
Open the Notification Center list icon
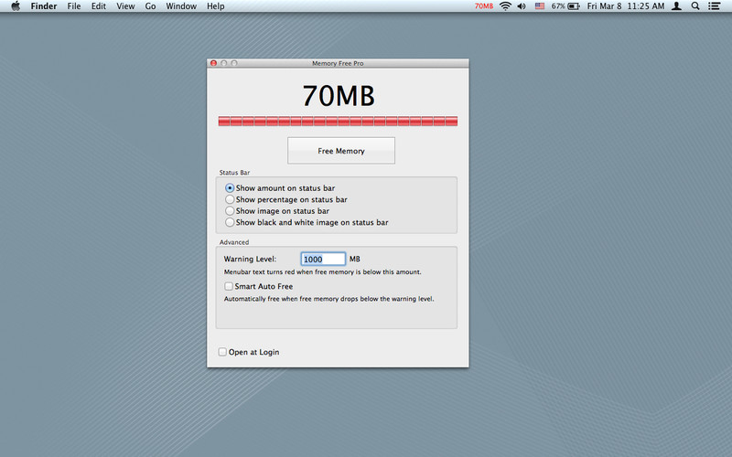[714, 6]
